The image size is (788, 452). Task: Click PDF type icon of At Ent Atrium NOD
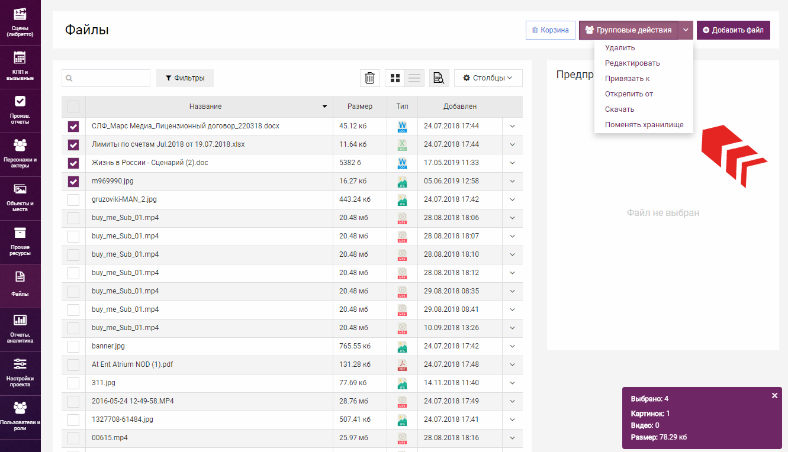coord(402,364)
